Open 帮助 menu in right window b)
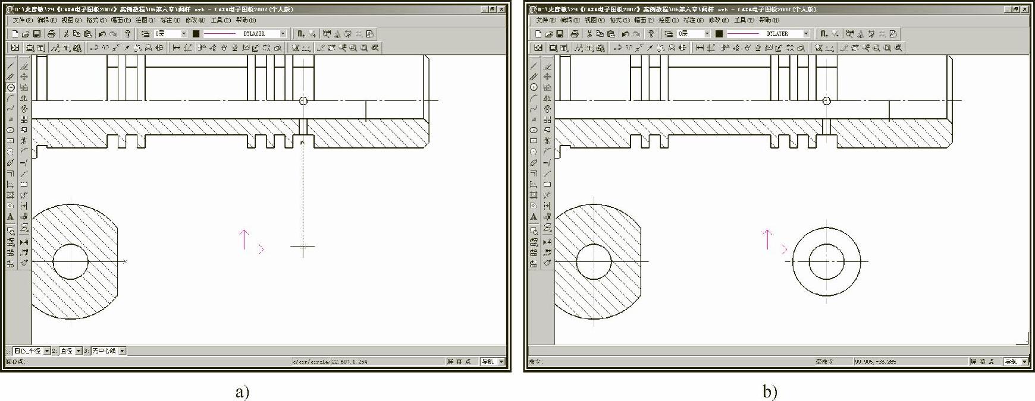This screenshot has height=401, width=1035. click(769, 20)
